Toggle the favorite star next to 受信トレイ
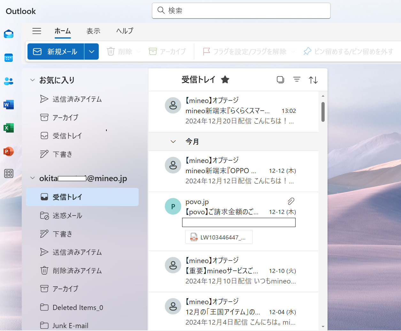Image resolution: width=401 pixels, height=331 pixels. coord(225,80)
